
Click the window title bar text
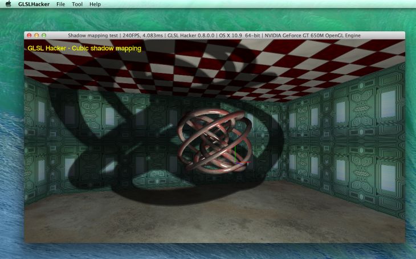click(214, 35)
